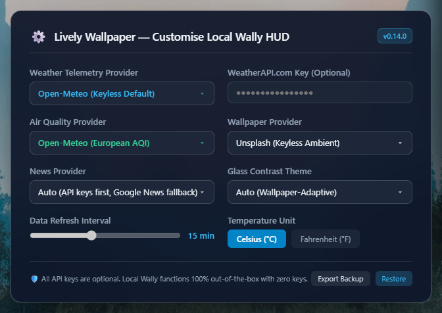Click the Weather Telemetry Provider label

84,73
